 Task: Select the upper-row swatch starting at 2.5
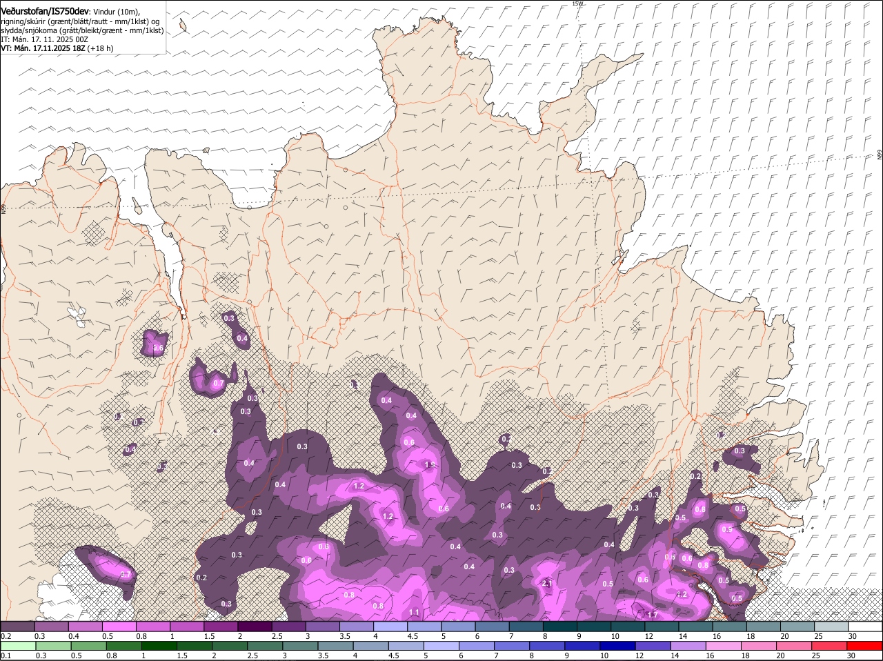tap(288, 627)
